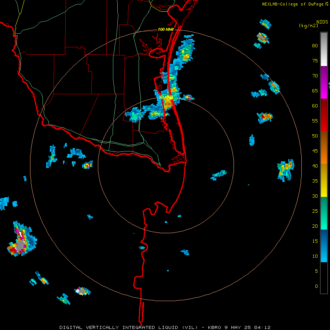Click the 100 NMI range ring label
This screenshot has height=330, width=330.
(x=166, y=29)
